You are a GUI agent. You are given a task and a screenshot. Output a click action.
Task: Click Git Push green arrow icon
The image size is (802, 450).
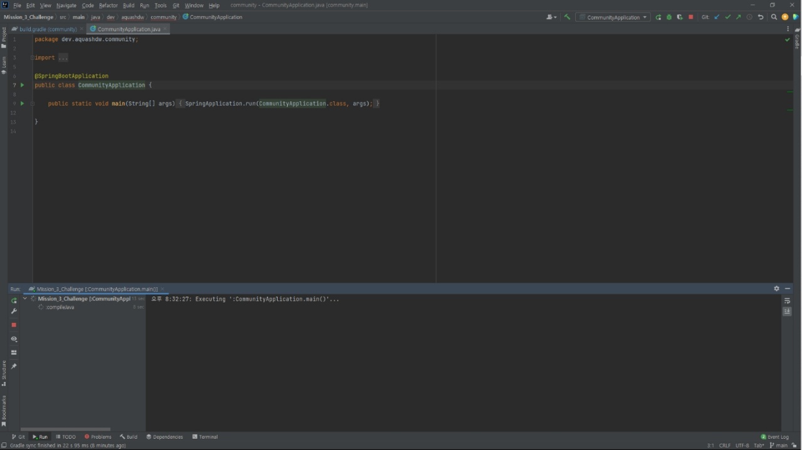click(738, 17)
